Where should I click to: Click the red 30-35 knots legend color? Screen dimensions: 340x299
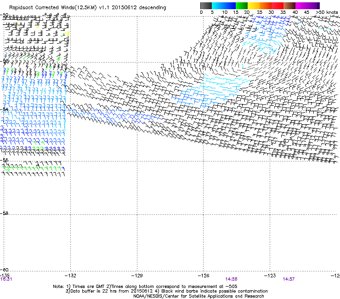click(278, 6)
